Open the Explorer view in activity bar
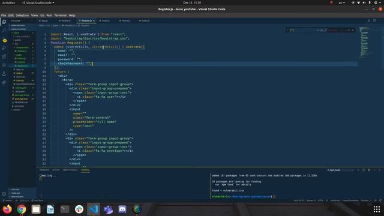This screenshot has height=216, width=384. (4, 22)
